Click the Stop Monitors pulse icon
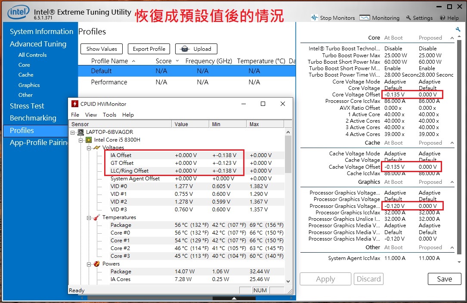467x303 pixels. (x=315, y=18)
